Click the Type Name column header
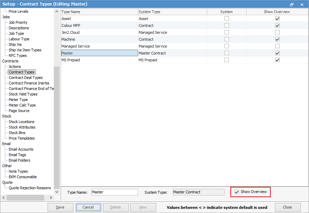Screen dimensions: 309x213 [100, 12]
